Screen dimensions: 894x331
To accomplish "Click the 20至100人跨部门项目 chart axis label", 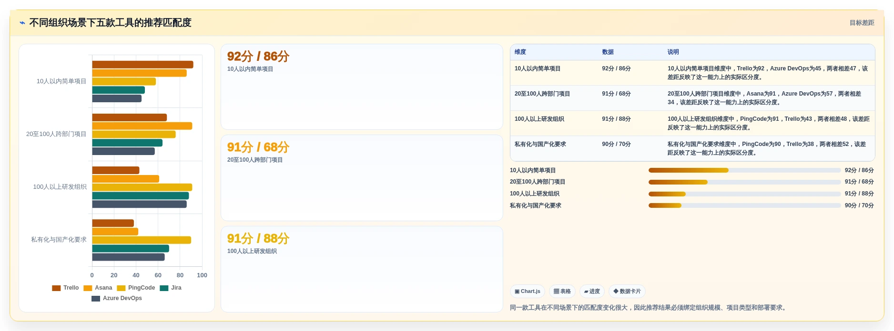I will [x=56, y=134].
